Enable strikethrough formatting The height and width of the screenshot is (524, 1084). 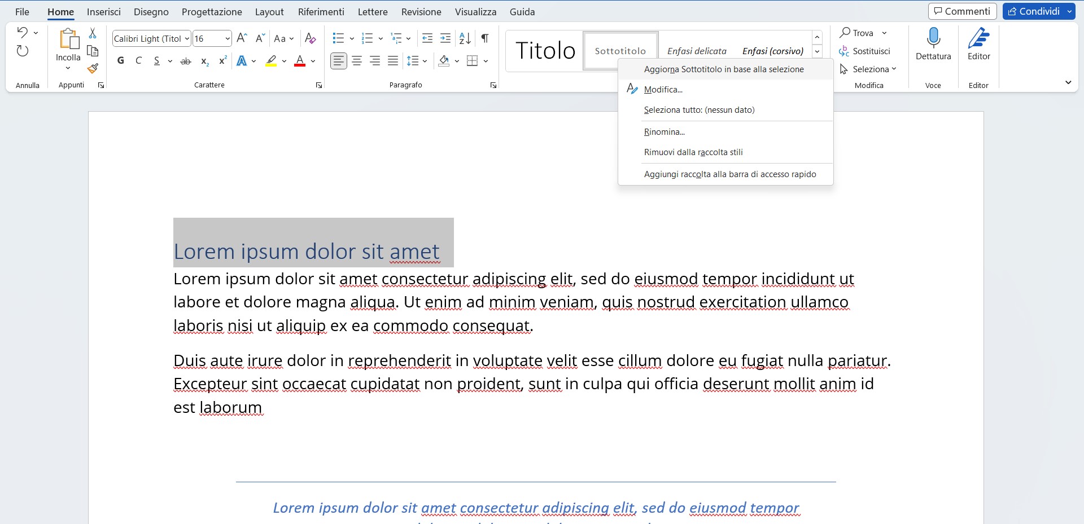(186, 61)
